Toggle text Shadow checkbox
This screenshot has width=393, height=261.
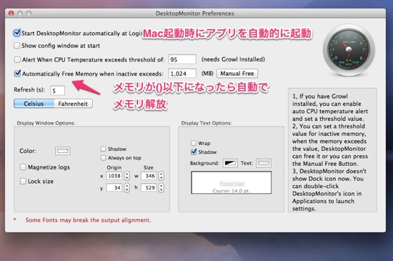[194, 152]
